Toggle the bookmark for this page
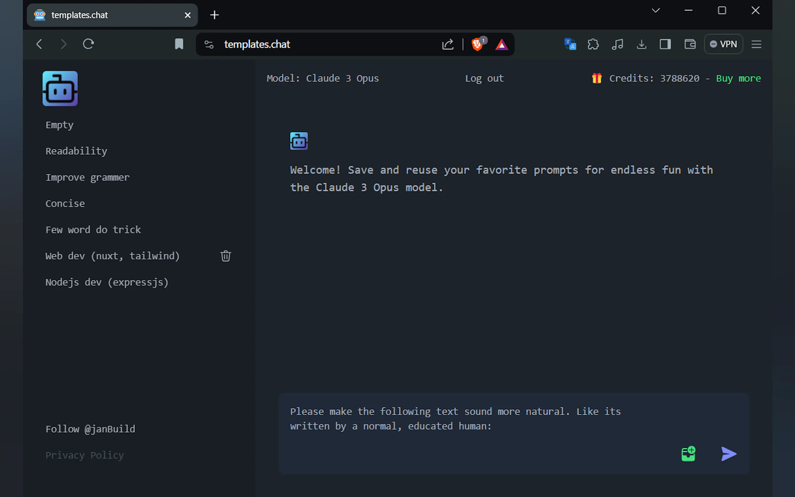The height and width of the screenshot is (497, 795). point(179,44)
